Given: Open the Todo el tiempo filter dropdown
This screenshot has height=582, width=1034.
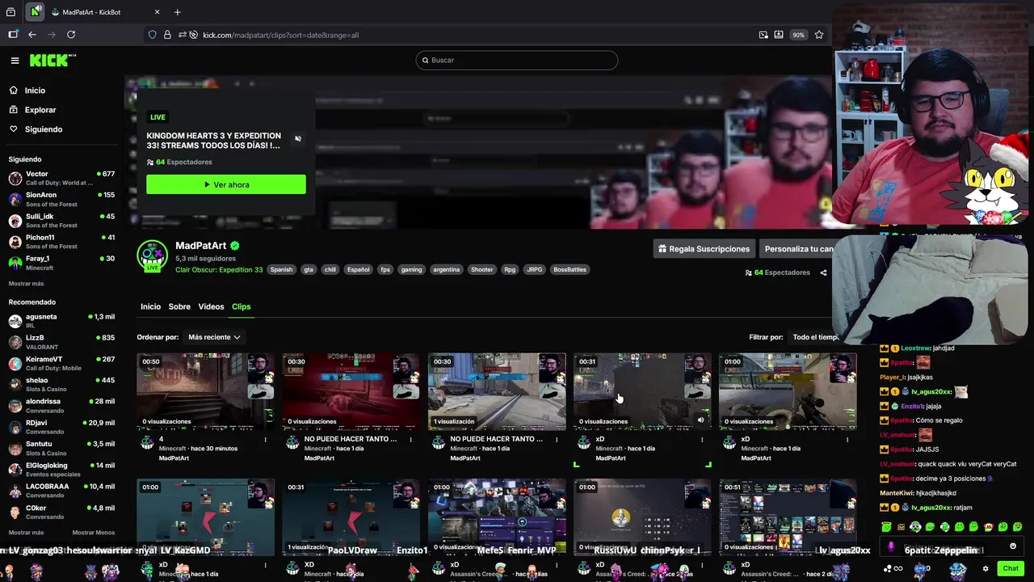Looking at the screenshot, I should [814, 337].
